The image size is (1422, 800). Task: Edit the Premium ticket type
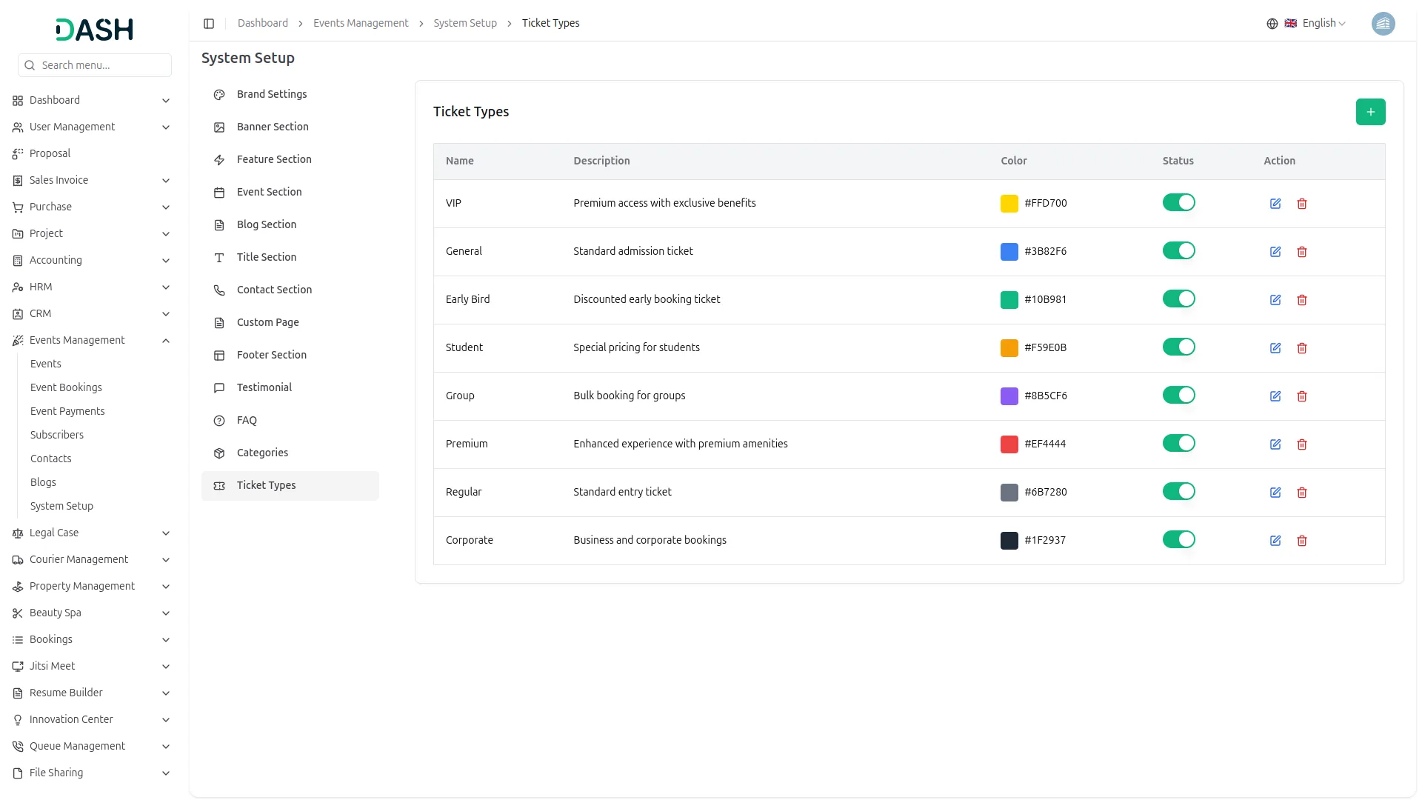(x=1275, y=444)
